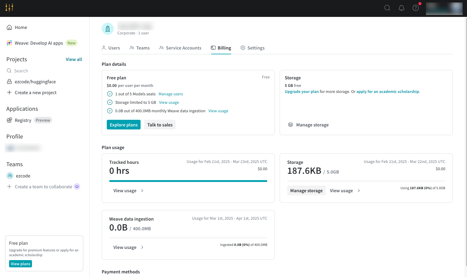Click the Billing tab card icon

(x=213, y=48)
